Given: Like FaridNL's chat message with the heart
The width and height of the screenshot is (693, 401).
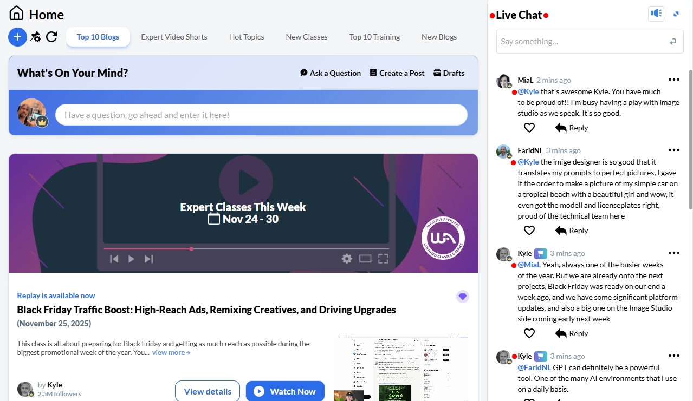Looking at the screenshot, I should tap(529, 230).
